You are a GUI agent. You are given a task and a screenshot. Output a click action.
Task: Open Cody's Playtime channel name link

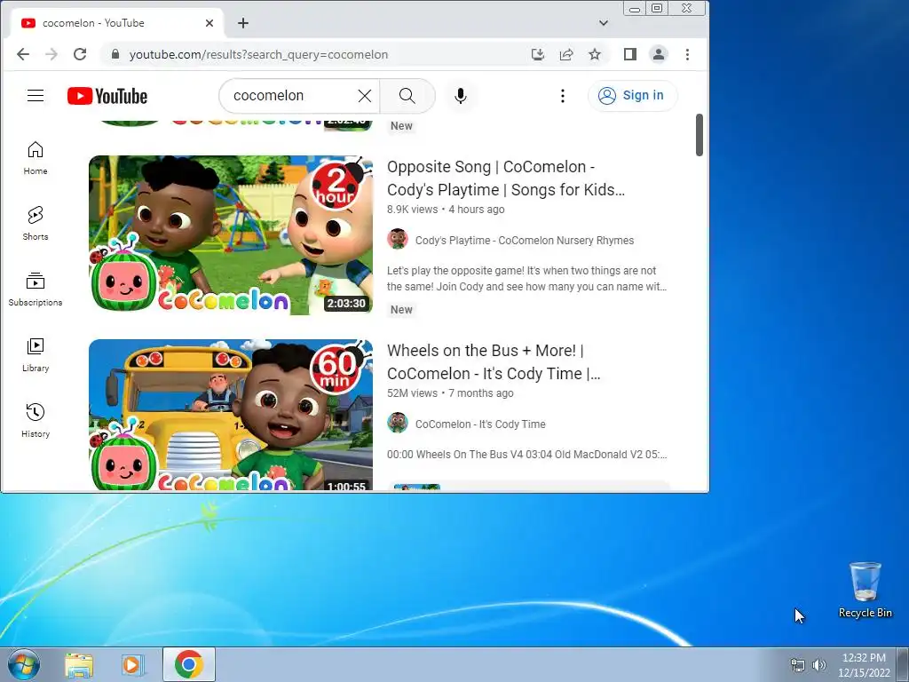525,240
